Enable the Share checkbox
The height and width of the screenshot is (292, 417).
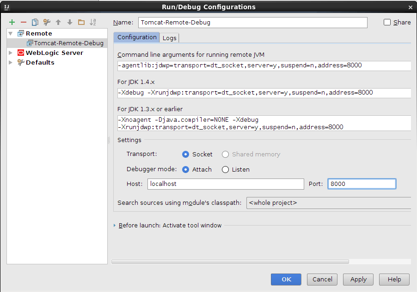(387, 22)
